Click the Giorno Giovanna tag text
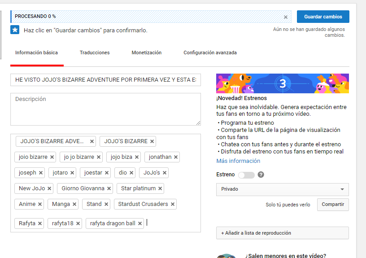The width and height of the screenshot is (366, 258). click(83, 188)
